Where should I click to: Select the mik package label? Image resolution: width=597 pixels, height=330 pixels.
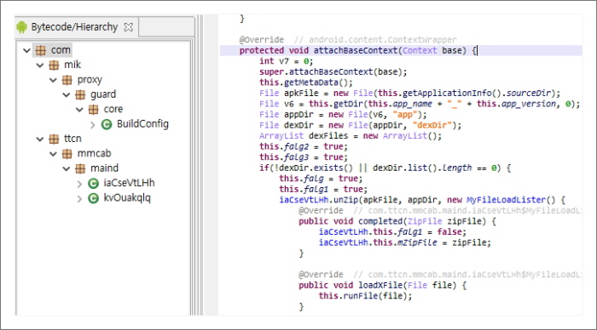coord(72,65)
